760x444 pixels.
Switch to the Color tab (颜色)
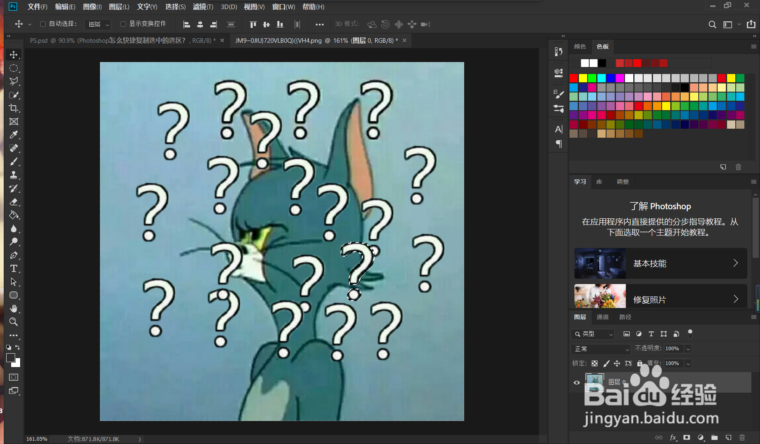(x=580, y=46)
